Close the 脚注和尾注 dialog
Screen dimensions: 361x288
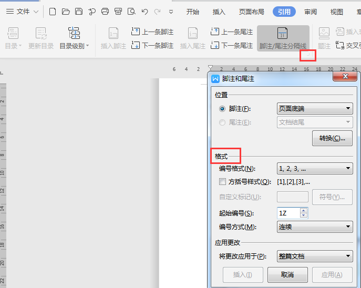coord(345,76)
